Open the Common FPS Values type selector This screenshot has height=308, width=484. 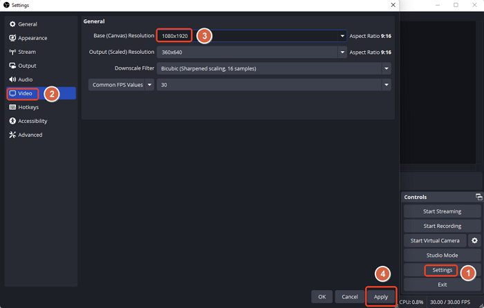121,85
